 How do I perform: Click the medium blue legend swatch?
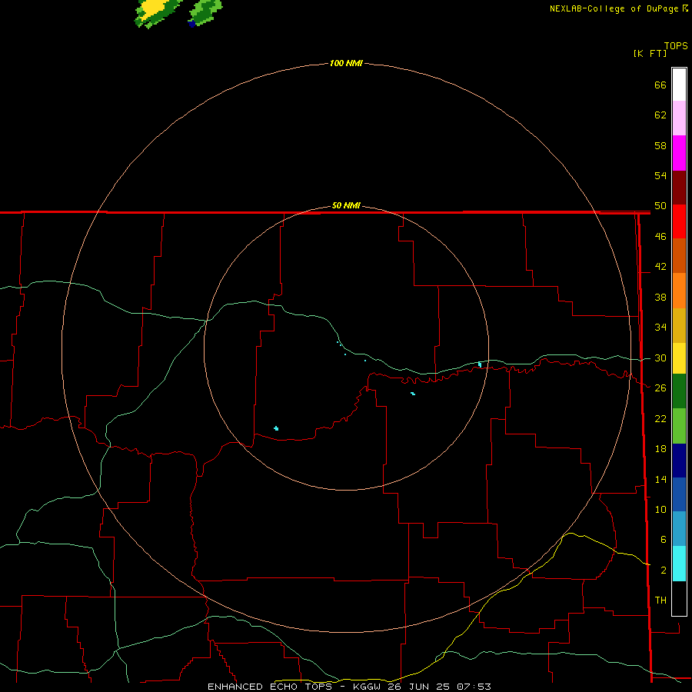pos(679,494)
